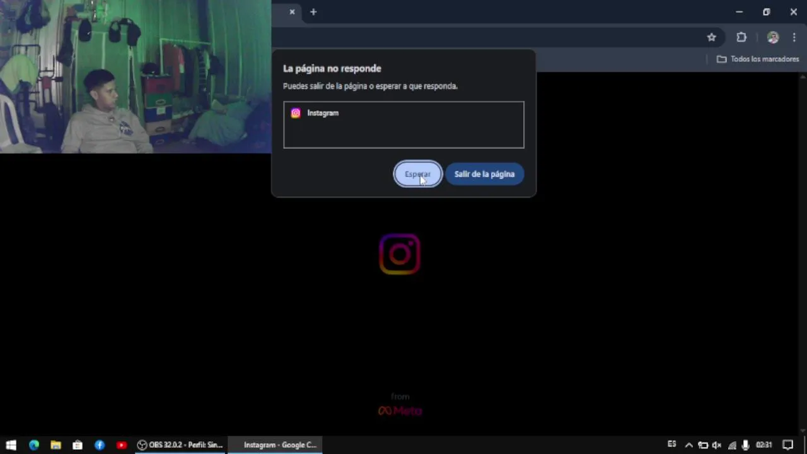807x454 pixels.
Task: Open the Facebook taskbar icon
Action: point(100,445)
